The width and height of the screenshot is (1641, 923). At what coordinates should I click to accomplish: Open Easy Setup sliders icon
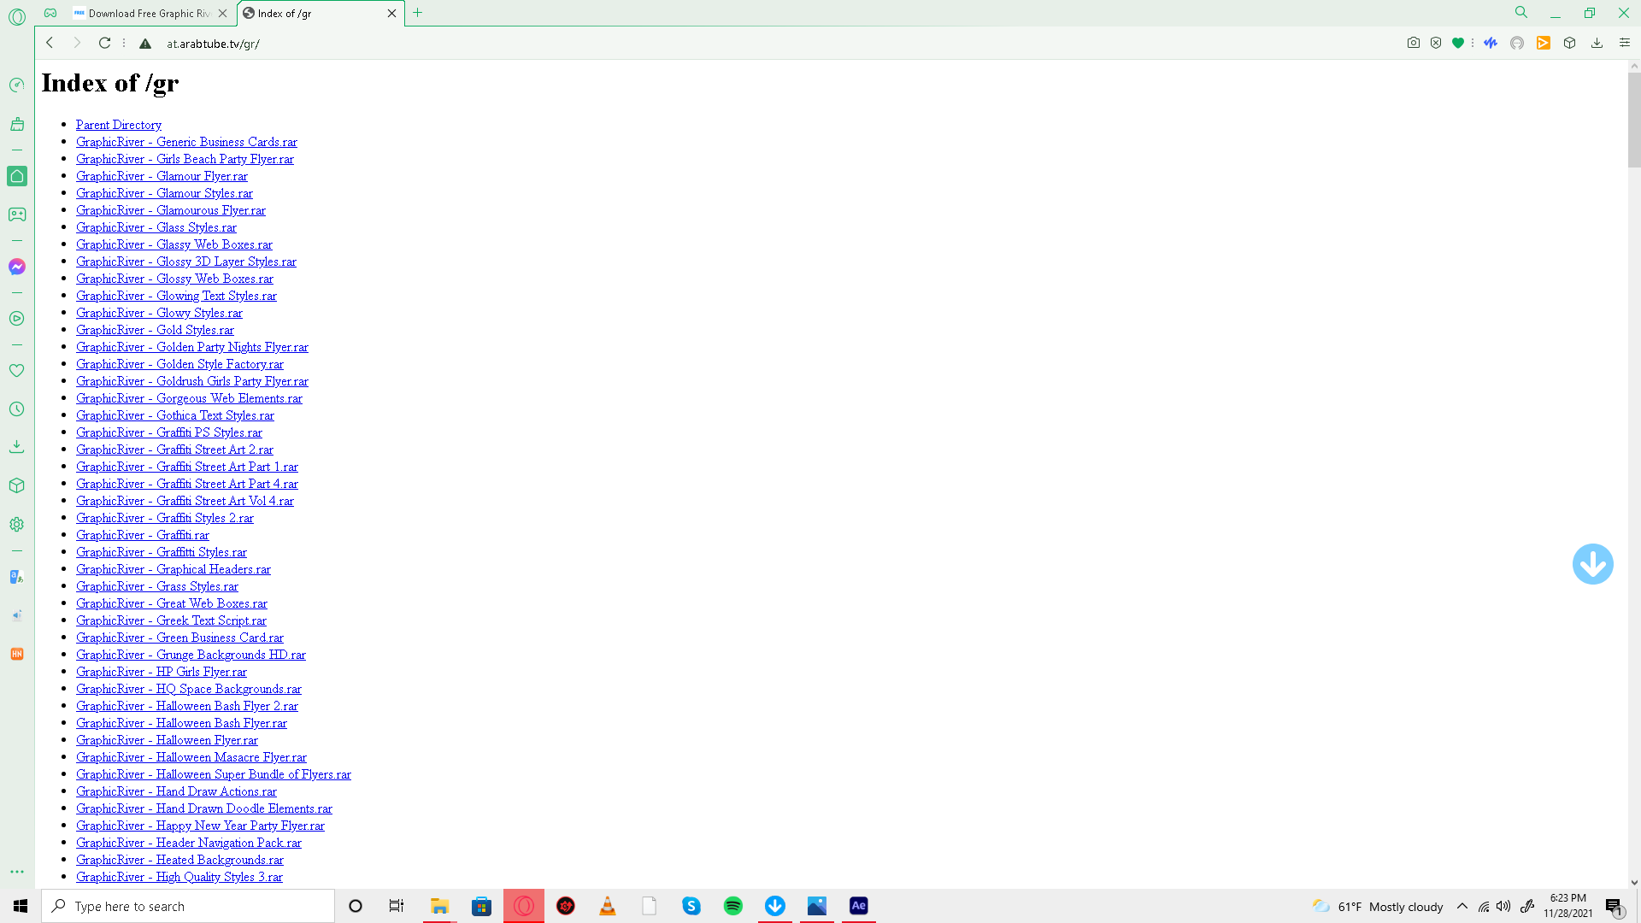point(1625,43)
